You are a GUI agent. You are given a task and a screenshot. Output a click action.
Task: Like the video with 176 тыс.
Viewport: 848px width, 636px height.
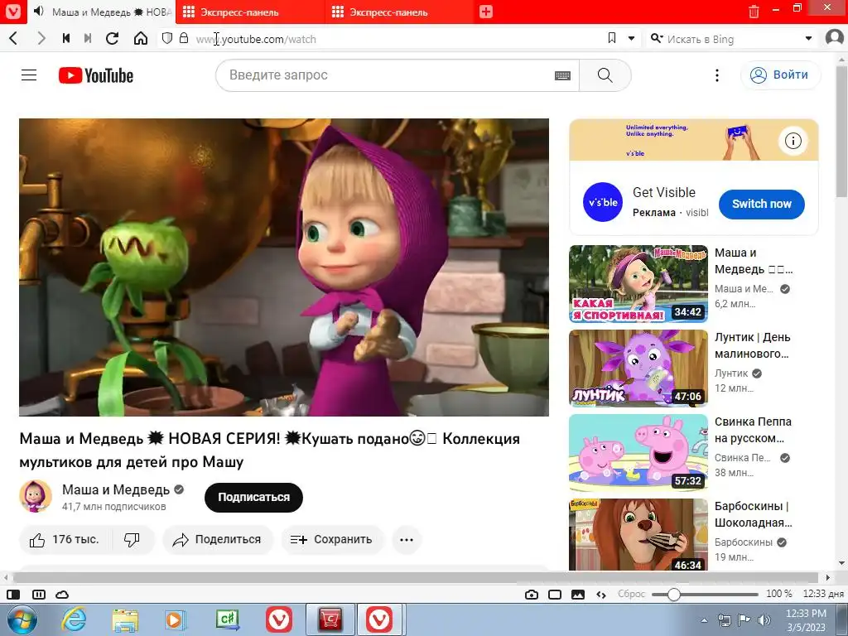pyautogui.click(x=65, y=539)
